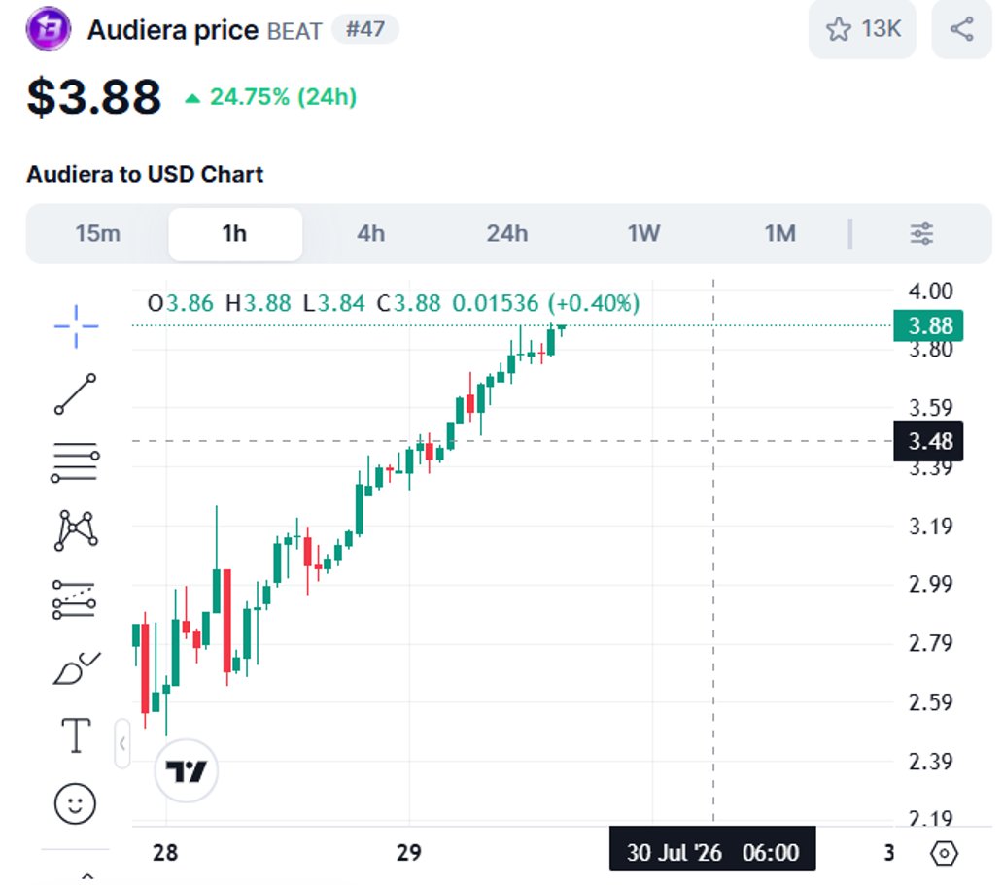Select the 1M chart interval

point(780,233)
